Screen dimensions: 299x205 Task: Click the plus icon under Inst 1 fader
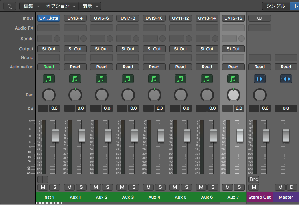point(45,179)
